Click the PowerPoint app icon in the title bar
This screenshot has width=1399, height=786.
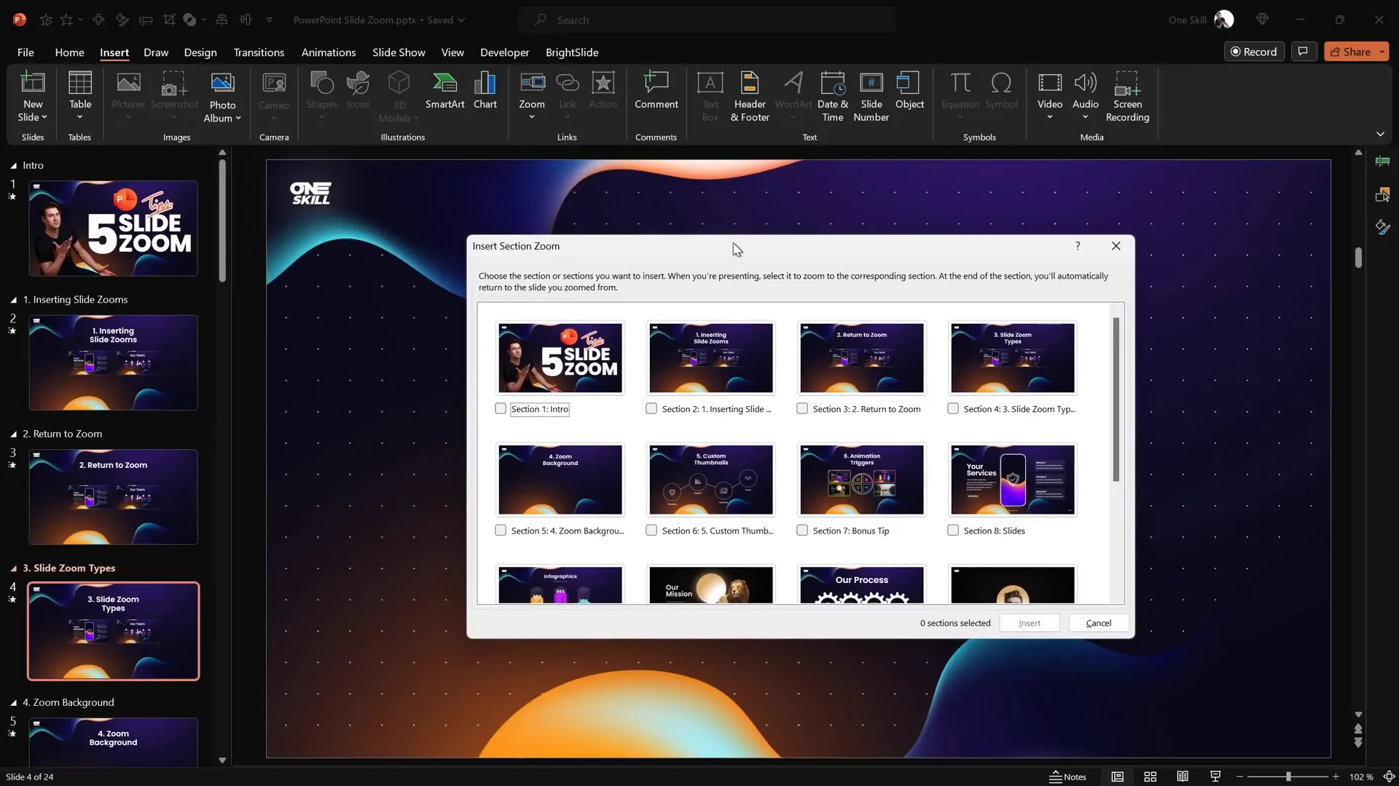[20, 20]
